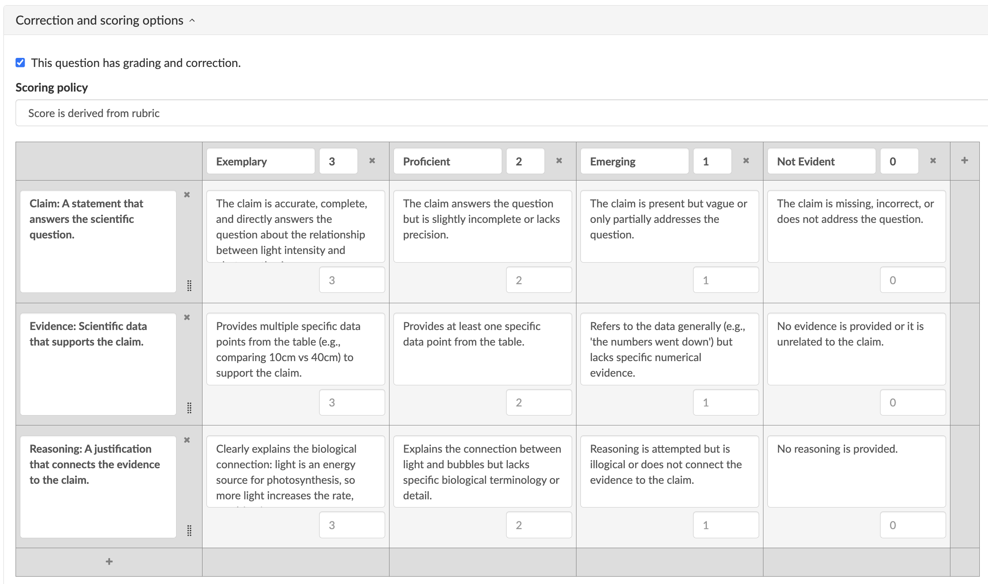The width and height of the screenshot is (988, 584).
Task: Click the Reasoning row drag handle
Action: [189, 530]
